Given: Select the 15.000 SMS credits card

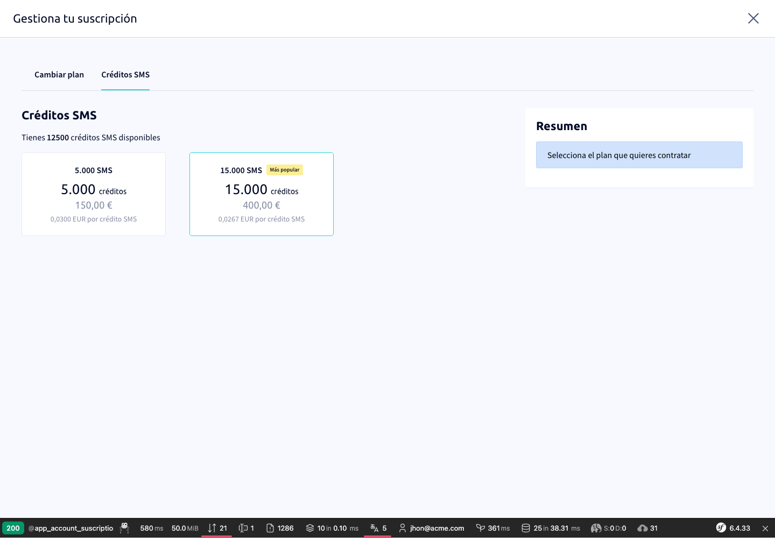Looking at the screenshot, I should pos(262,194).
